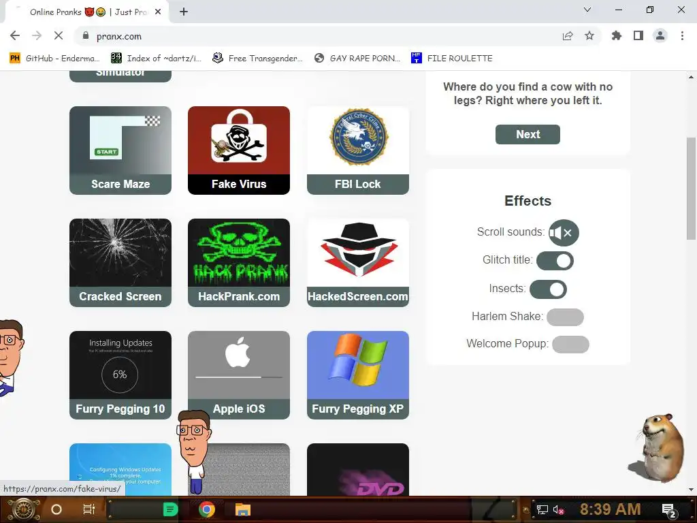Image resolution: width=697 pixels, height=523 pixels.
Task: Expand the tab search chevron
Action: [x=587, y=10]
